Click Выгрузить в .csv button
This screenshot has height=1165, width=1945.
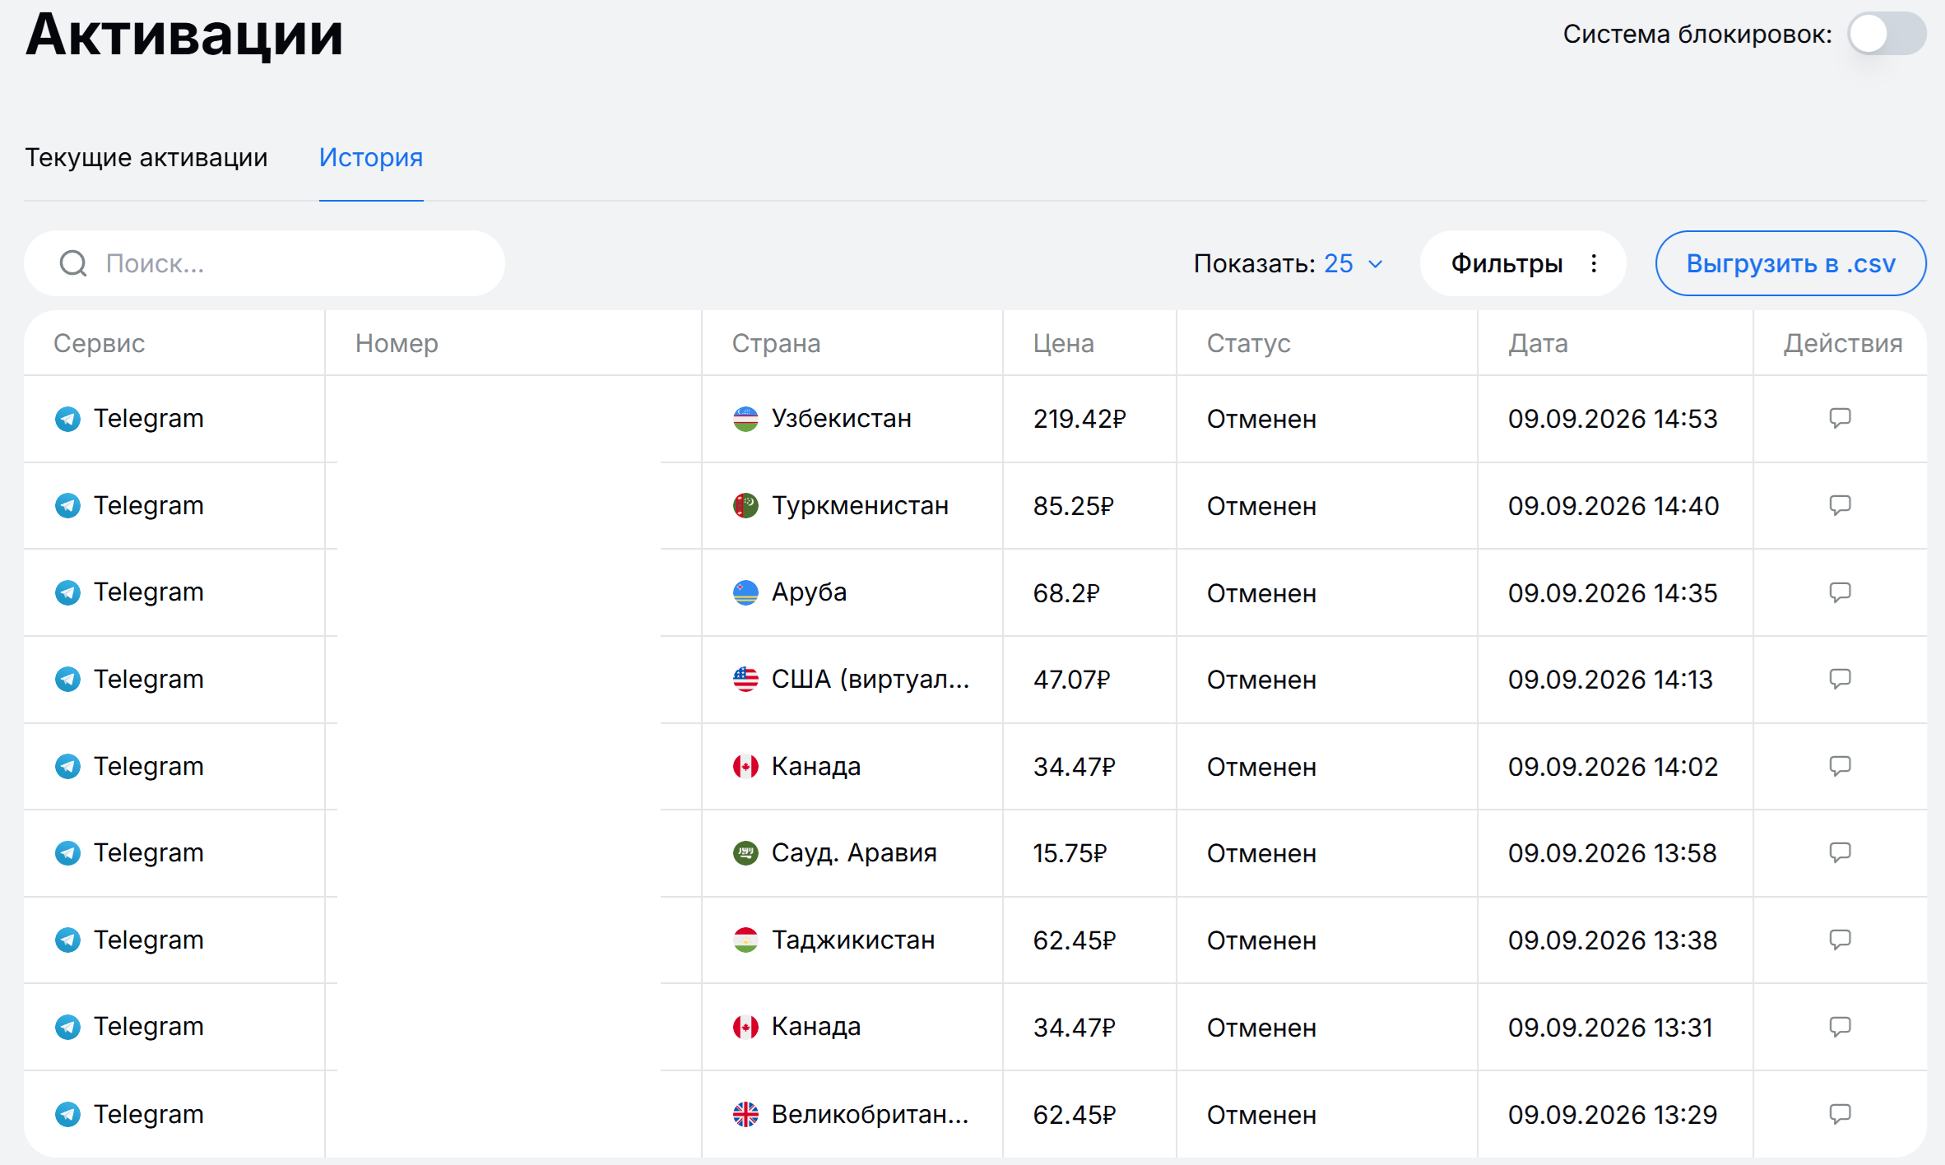click(x=1790, y=263)
